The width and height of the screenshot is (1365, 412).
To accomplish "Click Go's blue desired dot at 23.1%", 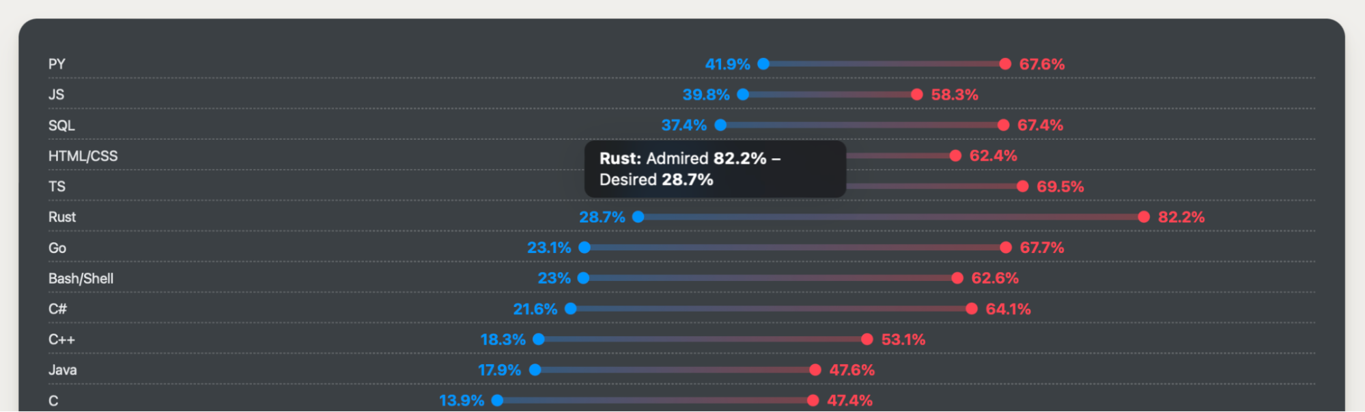I will pos(585,248).
